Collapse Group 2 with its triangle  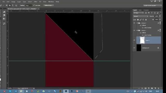(x=137, y=23)
